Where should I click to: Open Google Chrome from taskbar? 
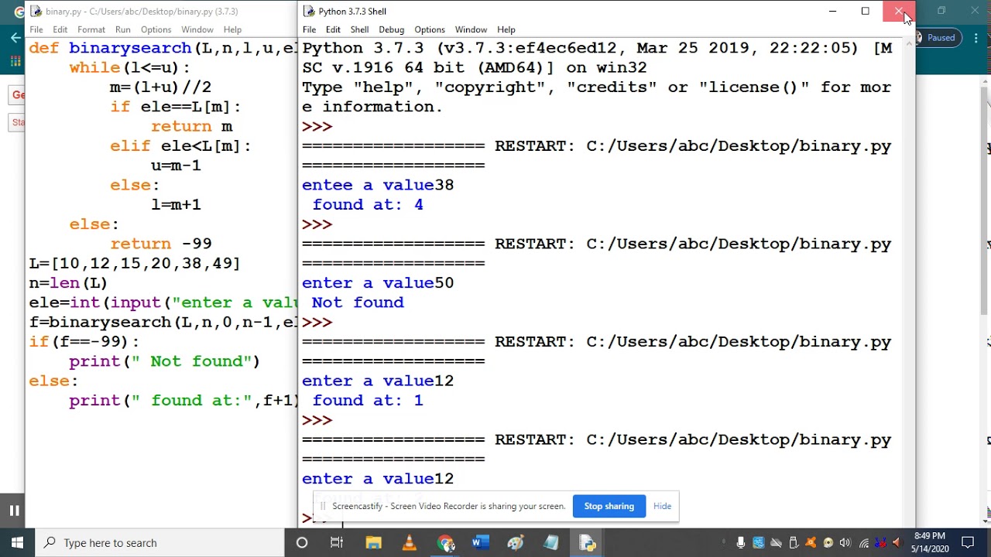coord(445,542)
